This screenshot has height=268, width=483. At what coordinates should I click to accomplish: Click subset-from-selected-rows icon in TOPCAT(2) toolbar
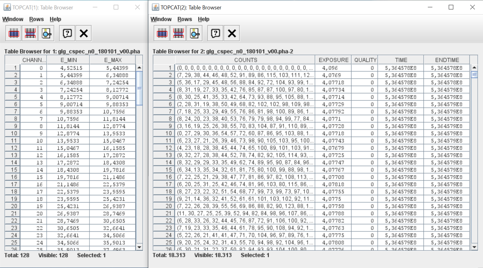point(162,33)
